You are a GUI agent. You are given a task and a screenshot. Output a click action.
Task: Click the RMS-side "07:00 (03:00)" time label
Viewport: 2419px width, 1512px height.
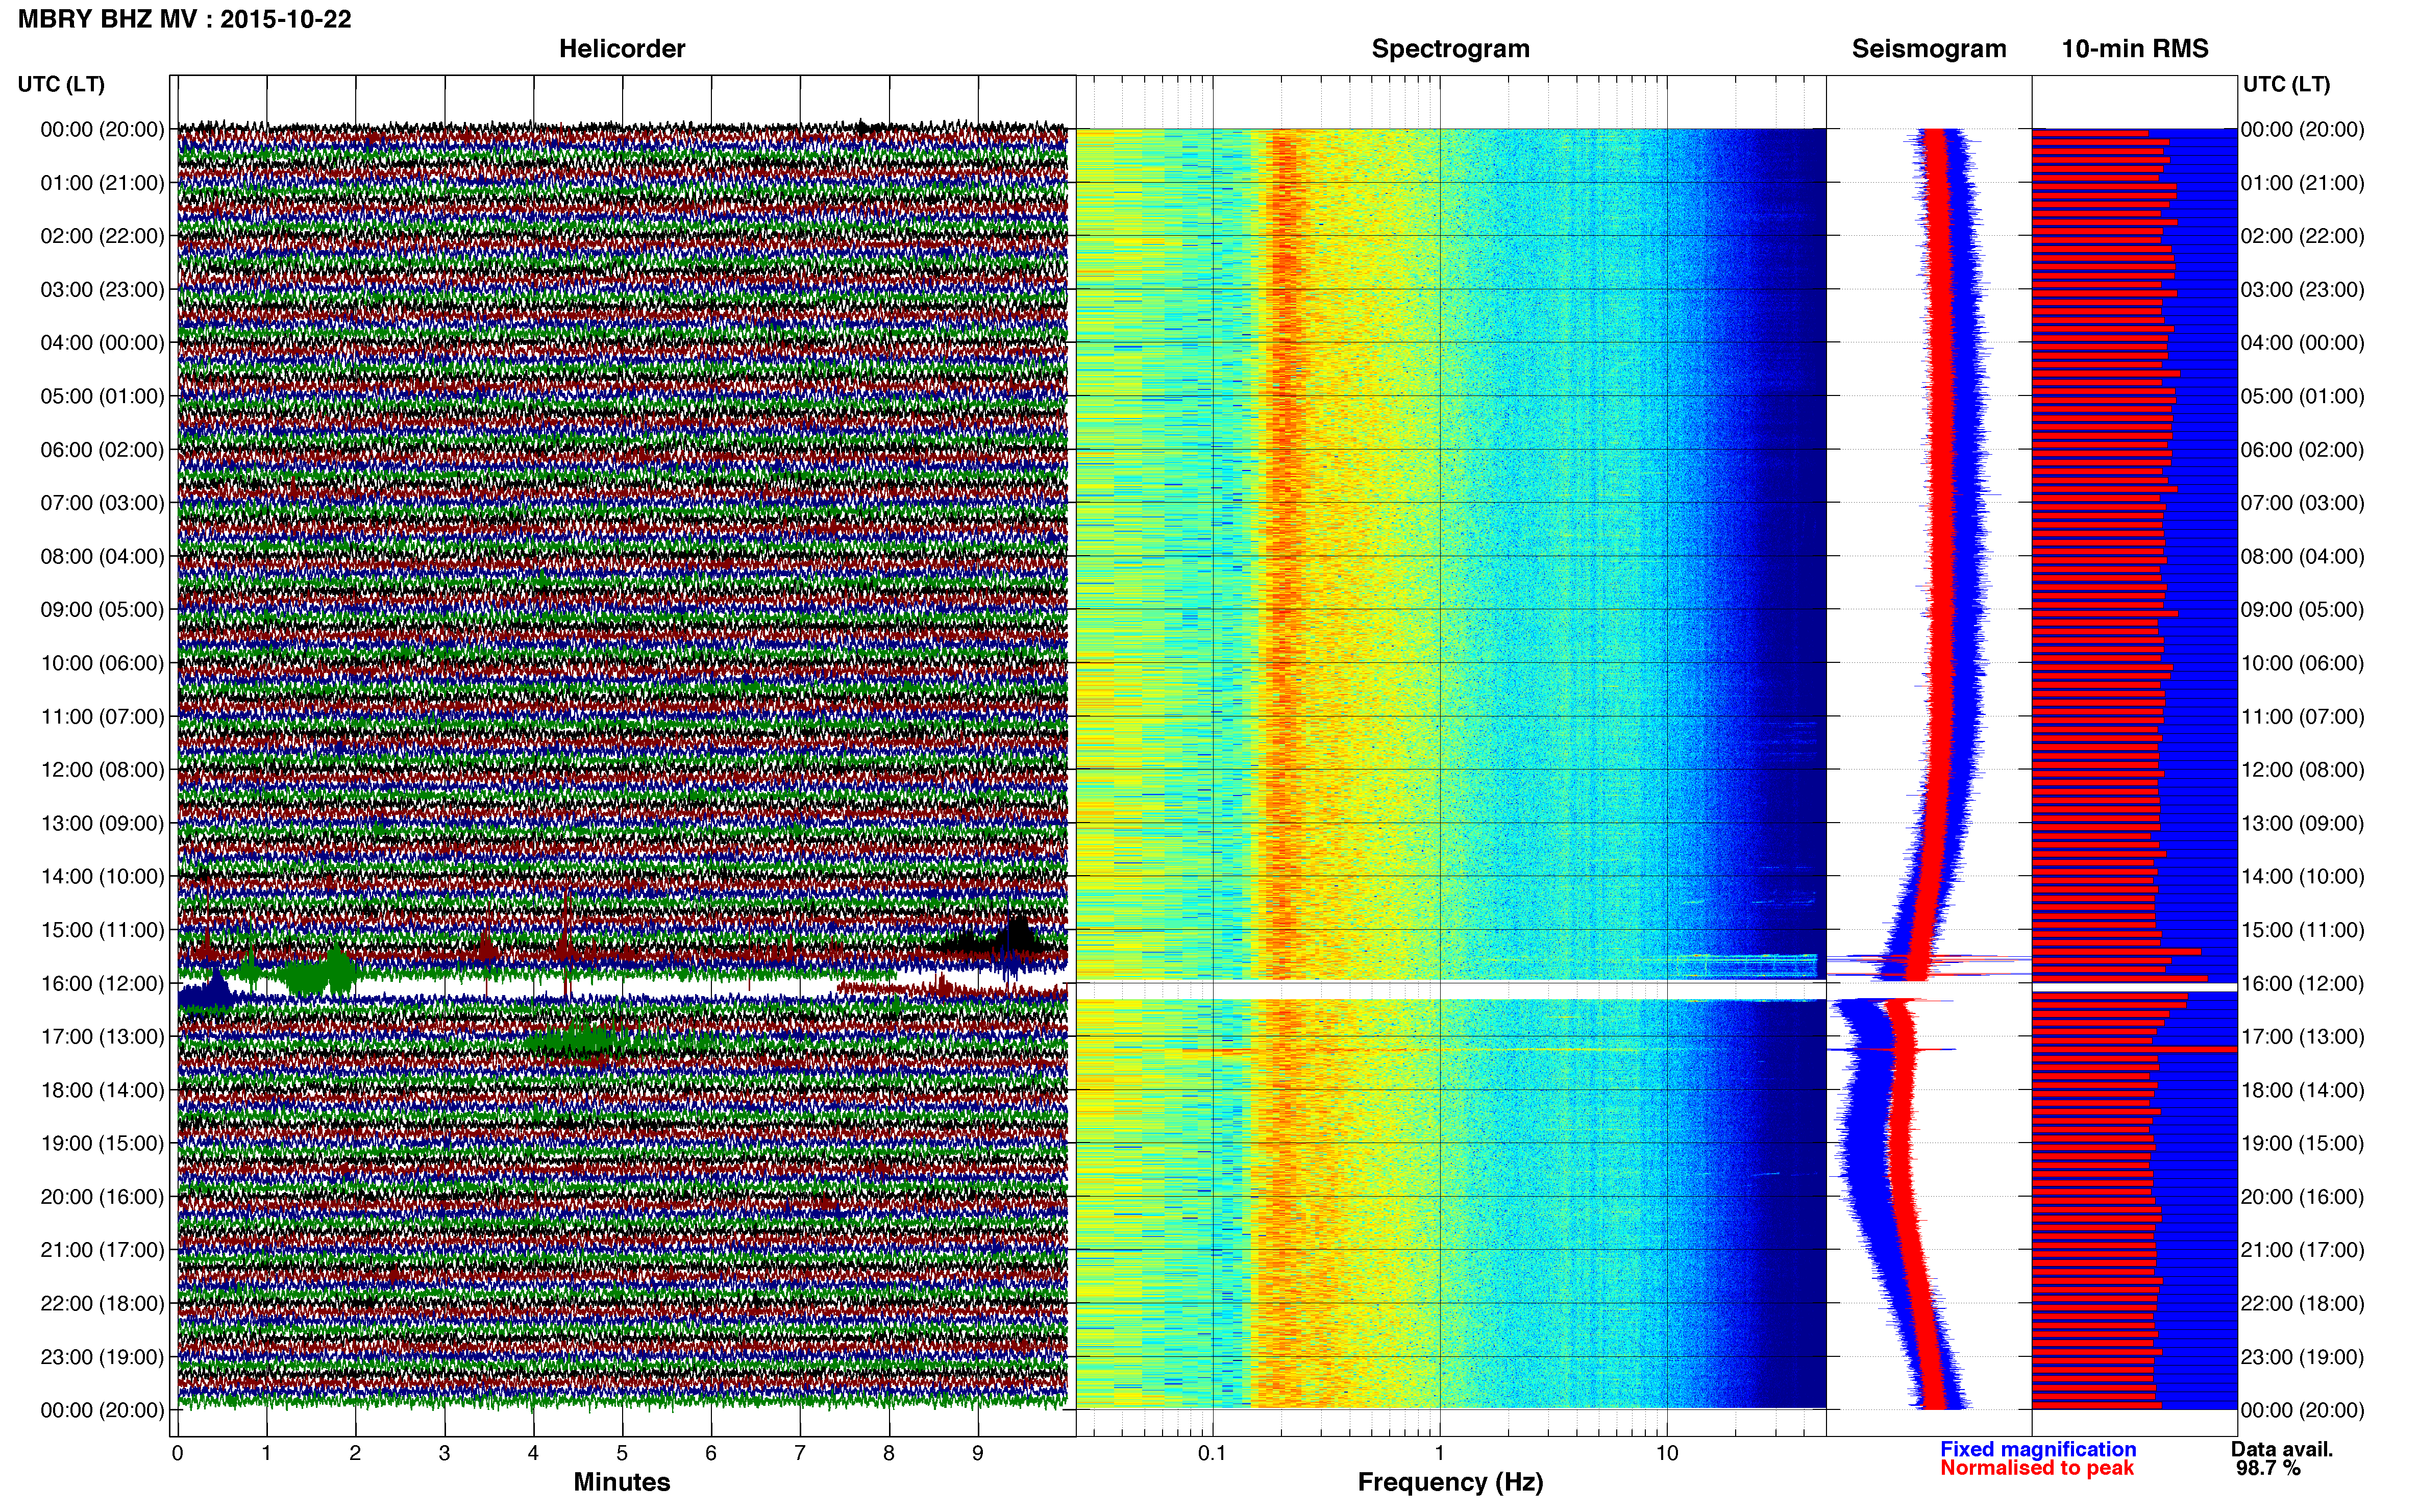[2303, 503]
